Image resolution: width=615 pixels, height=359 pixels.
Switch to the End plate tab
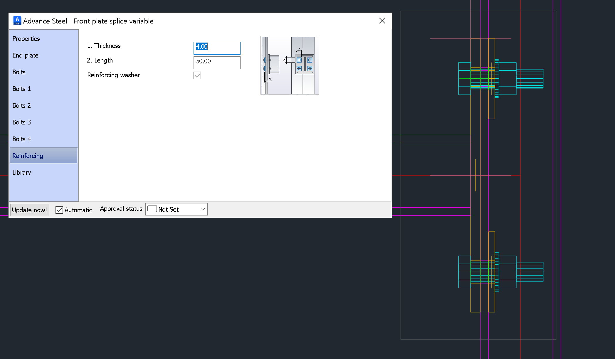tap(26, 55)
